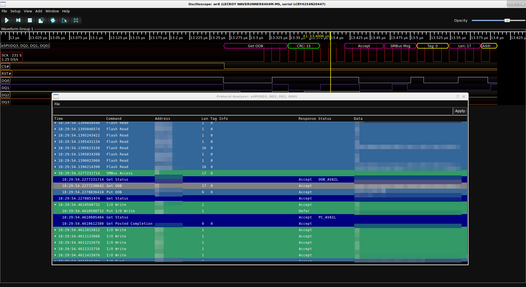This screenshot has width=526, height=287.
Task: Select the DQ0 channel label
Action: point(5,81)
